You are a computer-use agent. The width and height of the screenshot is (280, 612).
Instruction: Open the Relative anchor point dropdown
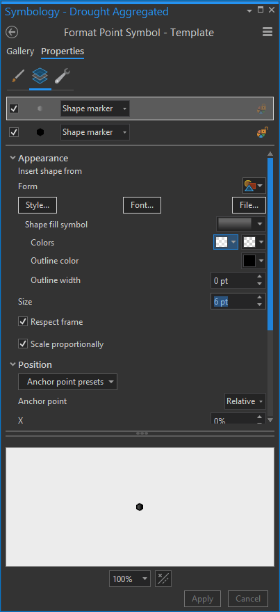(246, 401)
